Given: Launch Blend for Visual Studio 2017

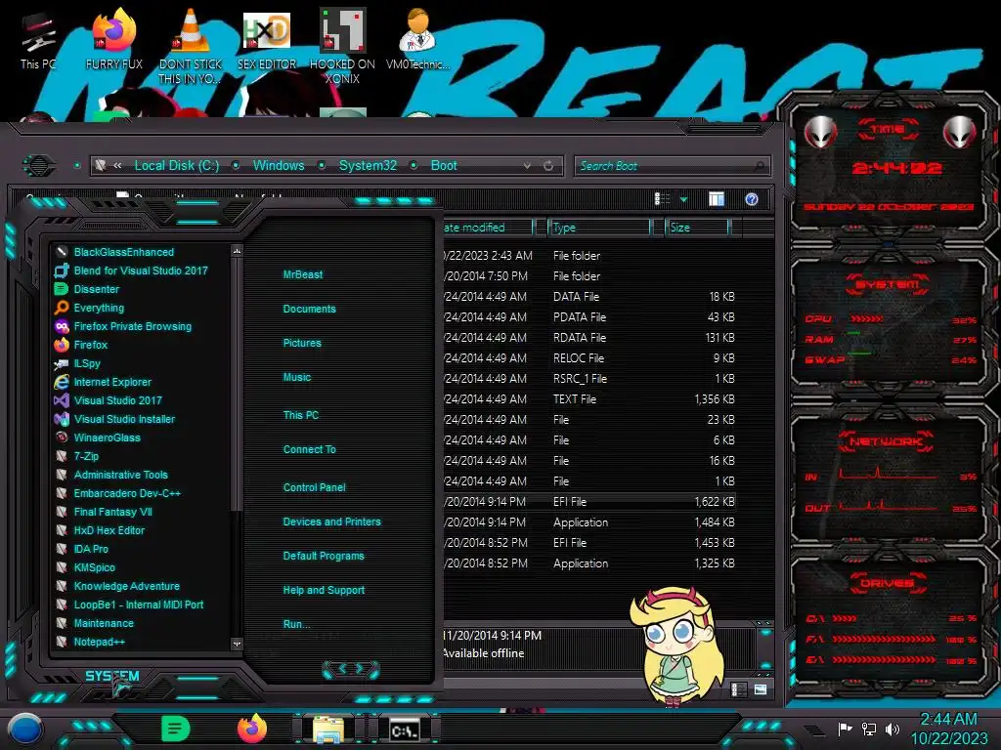Looking at the screenshot, I should (132, 271).
